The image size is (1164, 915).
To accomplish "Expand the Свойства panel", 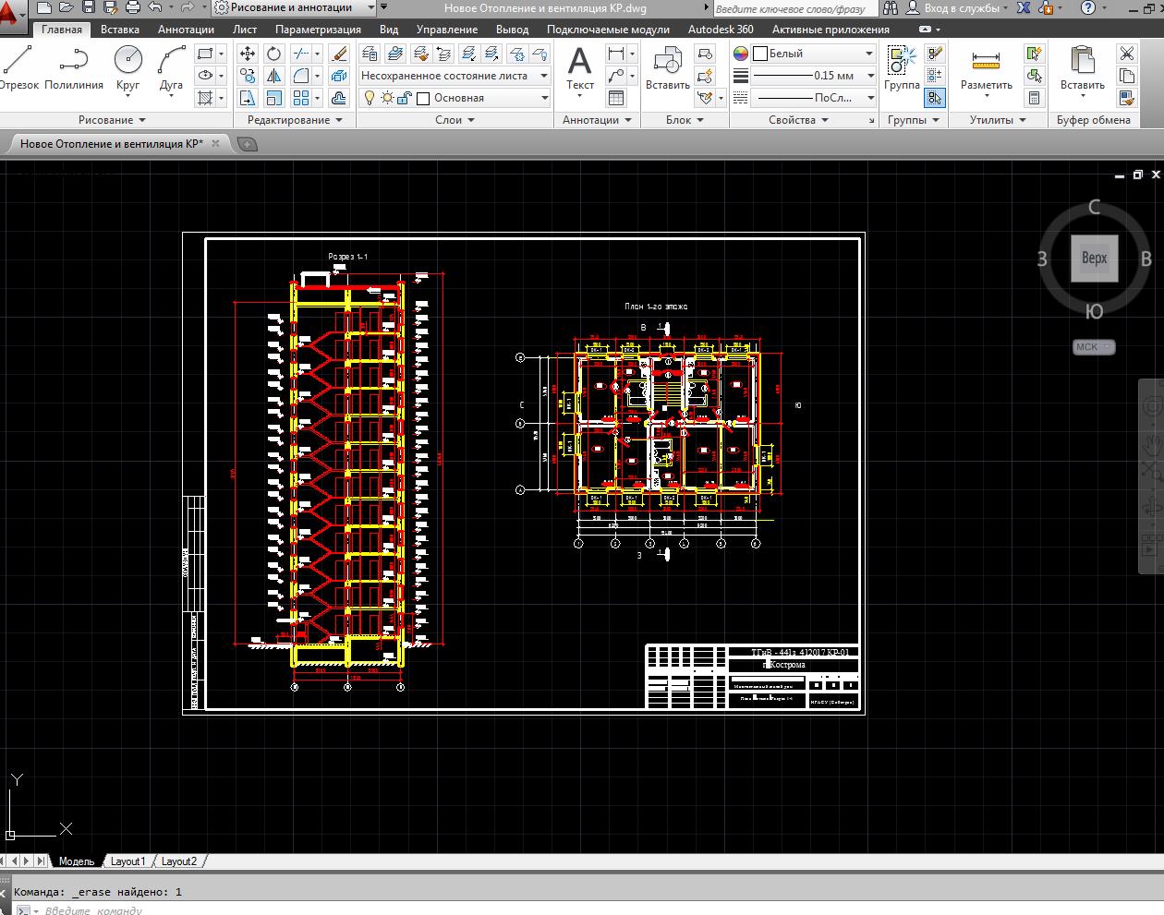I will tap(798, 120).
